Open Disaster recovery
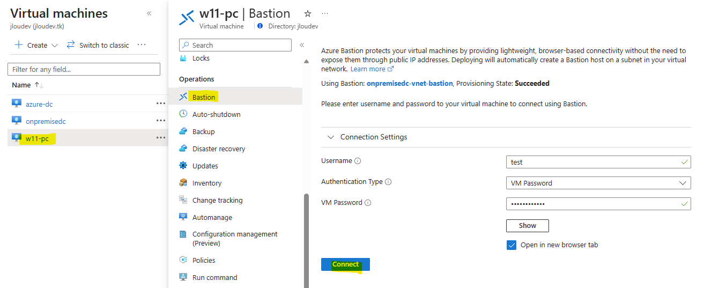Viewport: 719px width, 288px height. click(219, 149)
